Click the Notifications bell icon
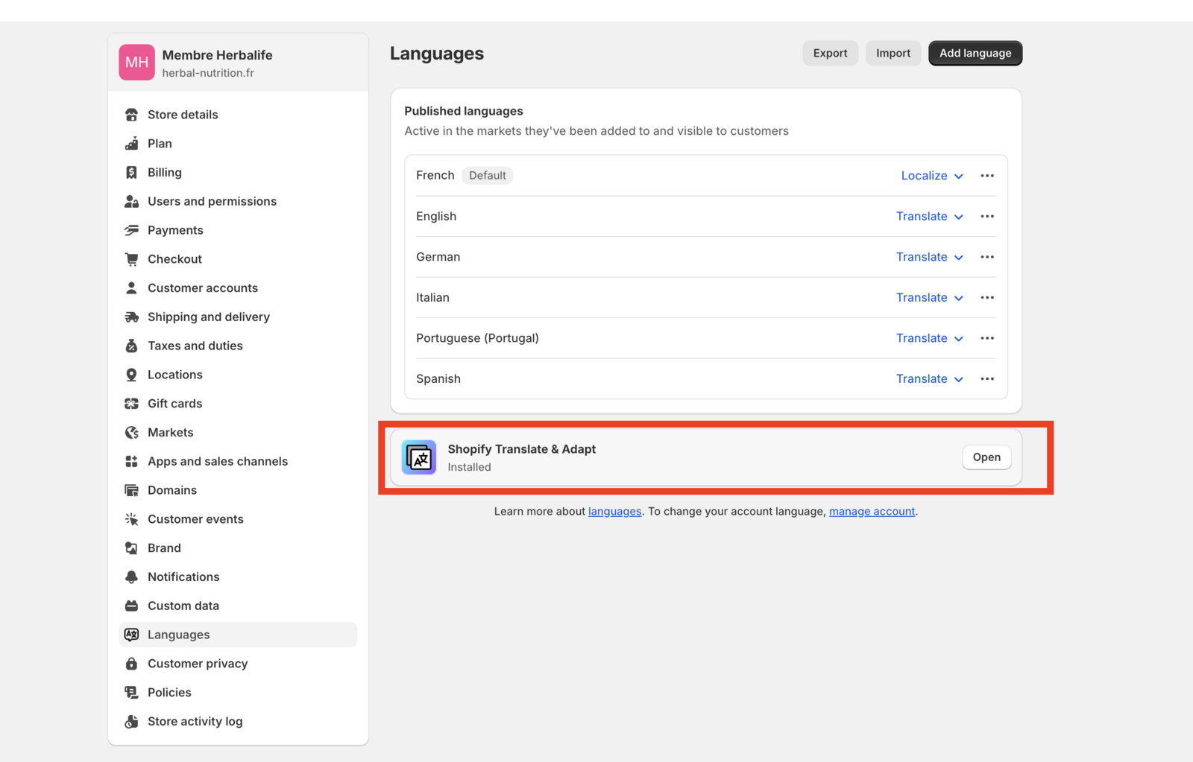Screen dimensions: 1193x762 pyautogui.click(x=132, y=577)
